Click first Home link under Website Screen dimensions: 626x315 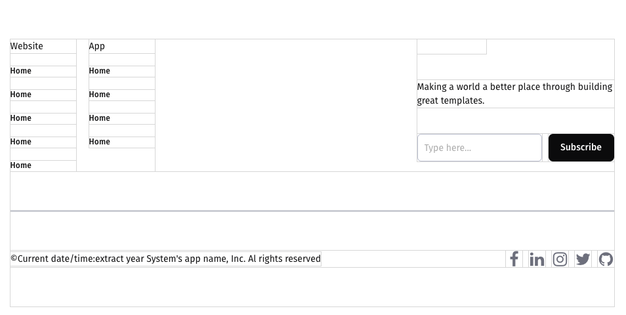pos(21,71)
